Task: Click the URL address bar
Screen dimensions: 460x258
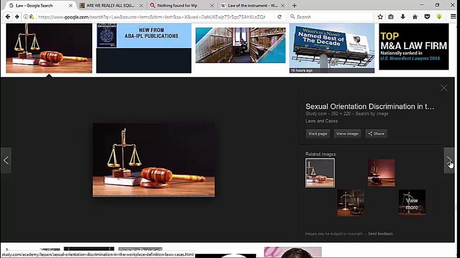Action: pos(152,17)
